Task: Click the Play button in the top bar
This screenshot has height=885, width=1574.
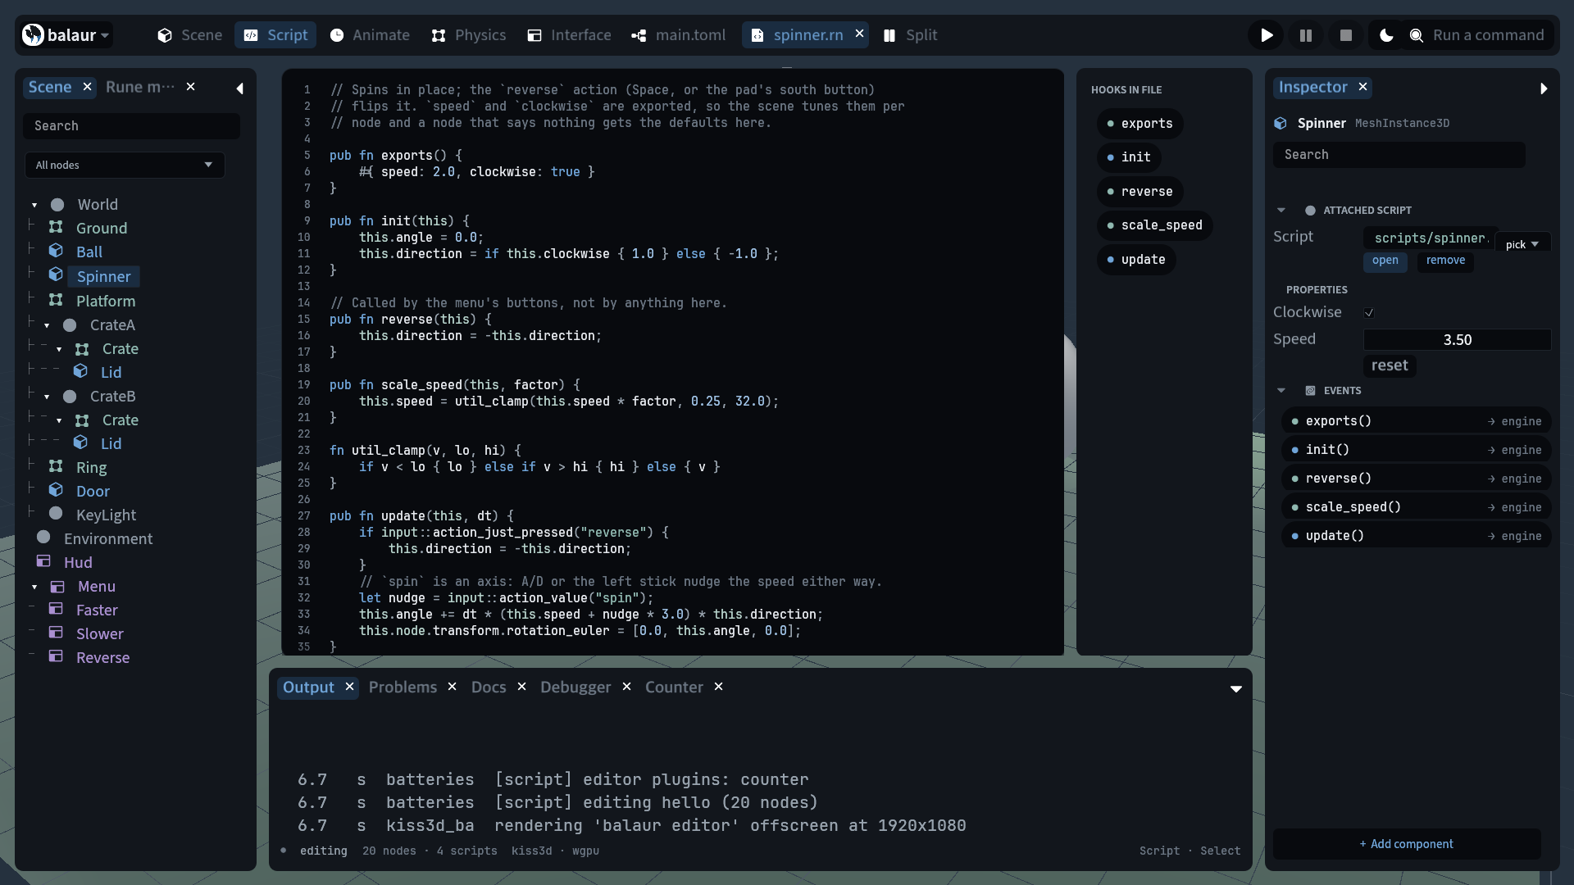Action: coord(1267,35)
